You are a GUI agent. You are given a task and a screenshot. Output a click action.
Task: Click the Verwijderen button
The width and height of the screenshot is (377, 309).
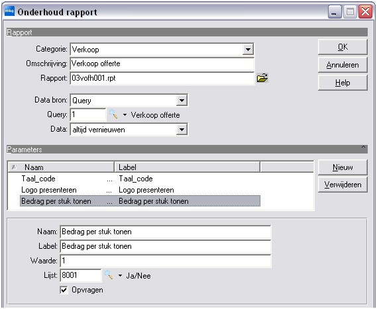click(343, 185)
